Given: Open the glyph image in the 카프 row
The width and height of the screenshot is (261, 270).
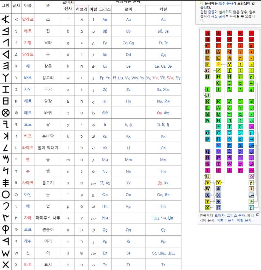Looking at the screenshot, I should tap(6, 136).
